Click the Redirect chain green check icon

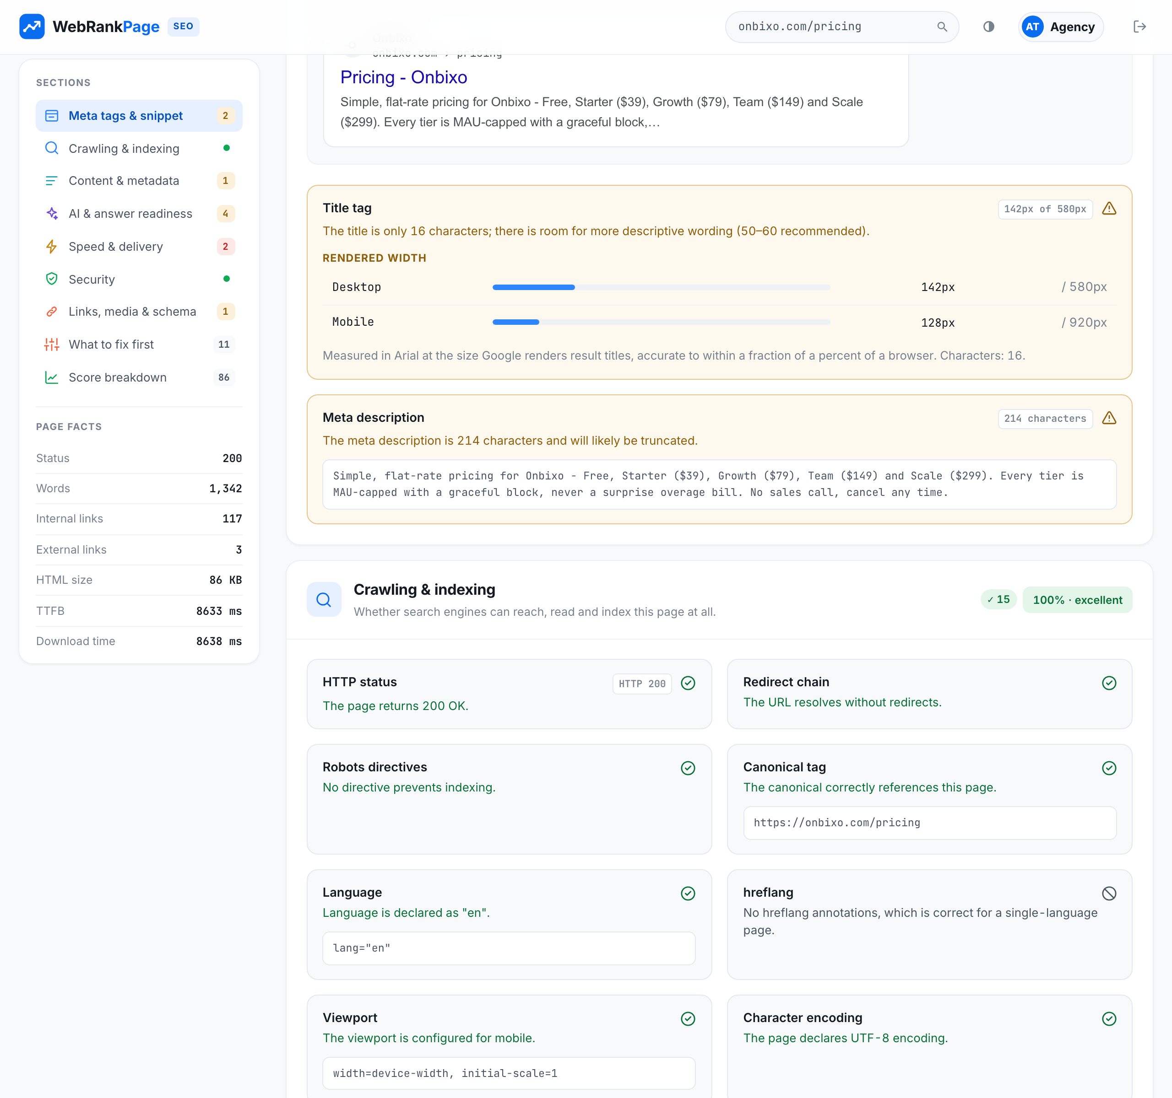(x=1109, y=683)
